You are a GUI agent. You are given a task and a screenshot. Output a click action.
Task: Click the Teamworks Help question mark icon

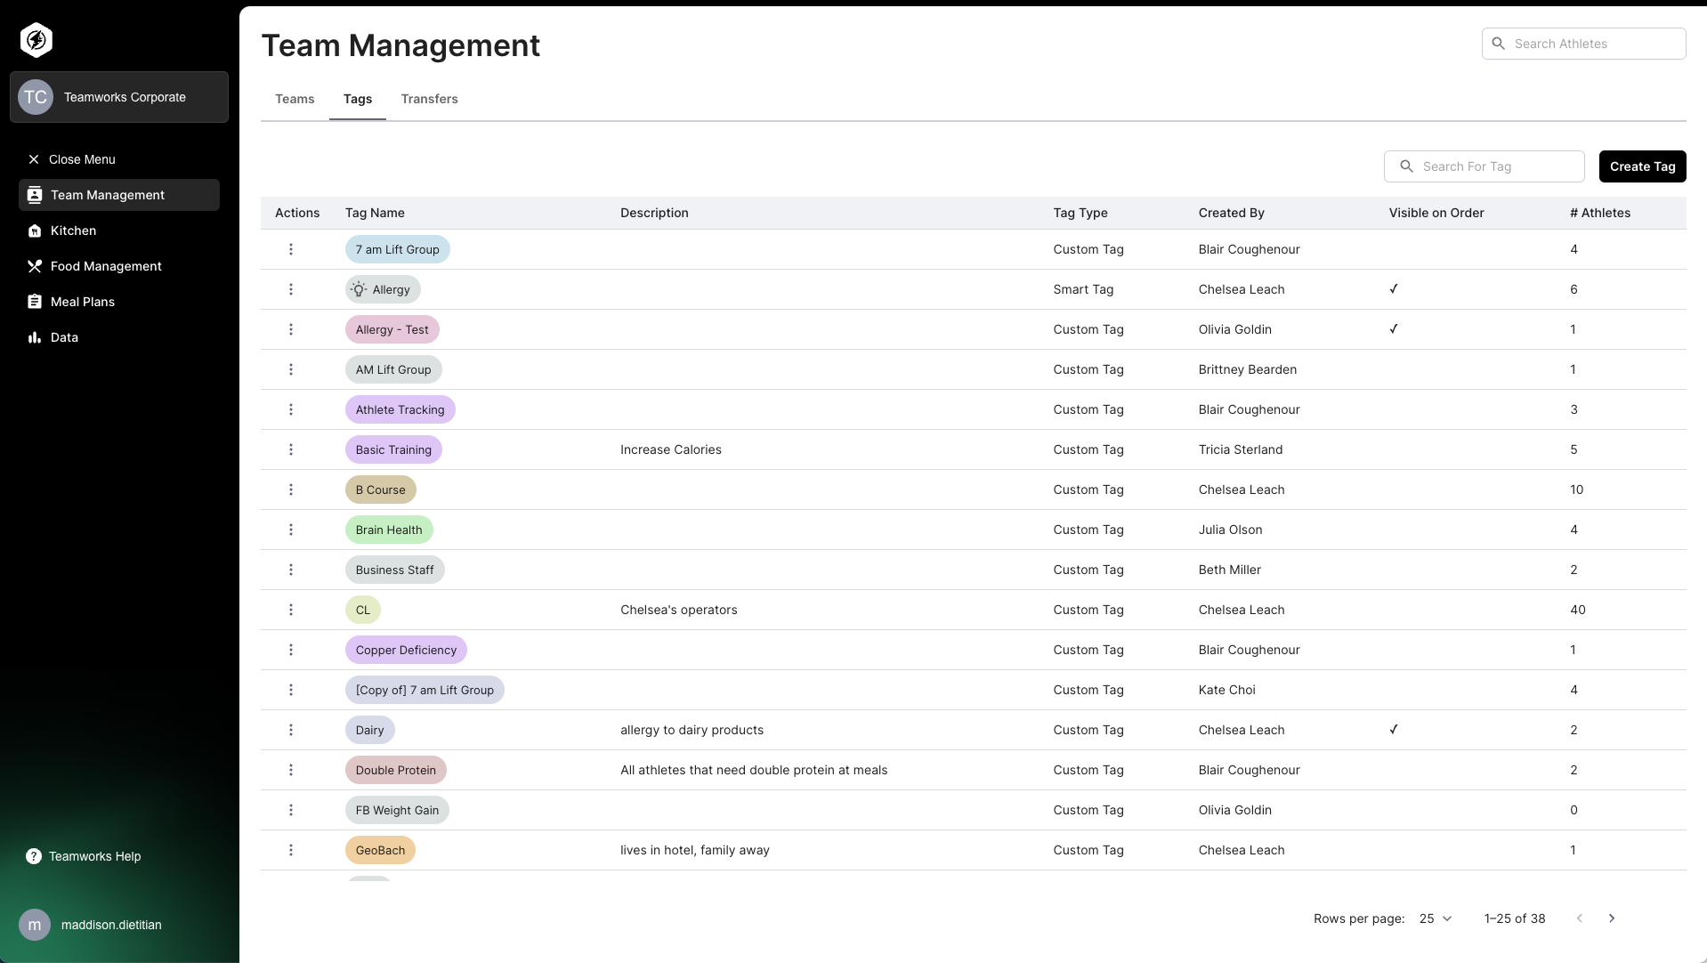point(33,856)
